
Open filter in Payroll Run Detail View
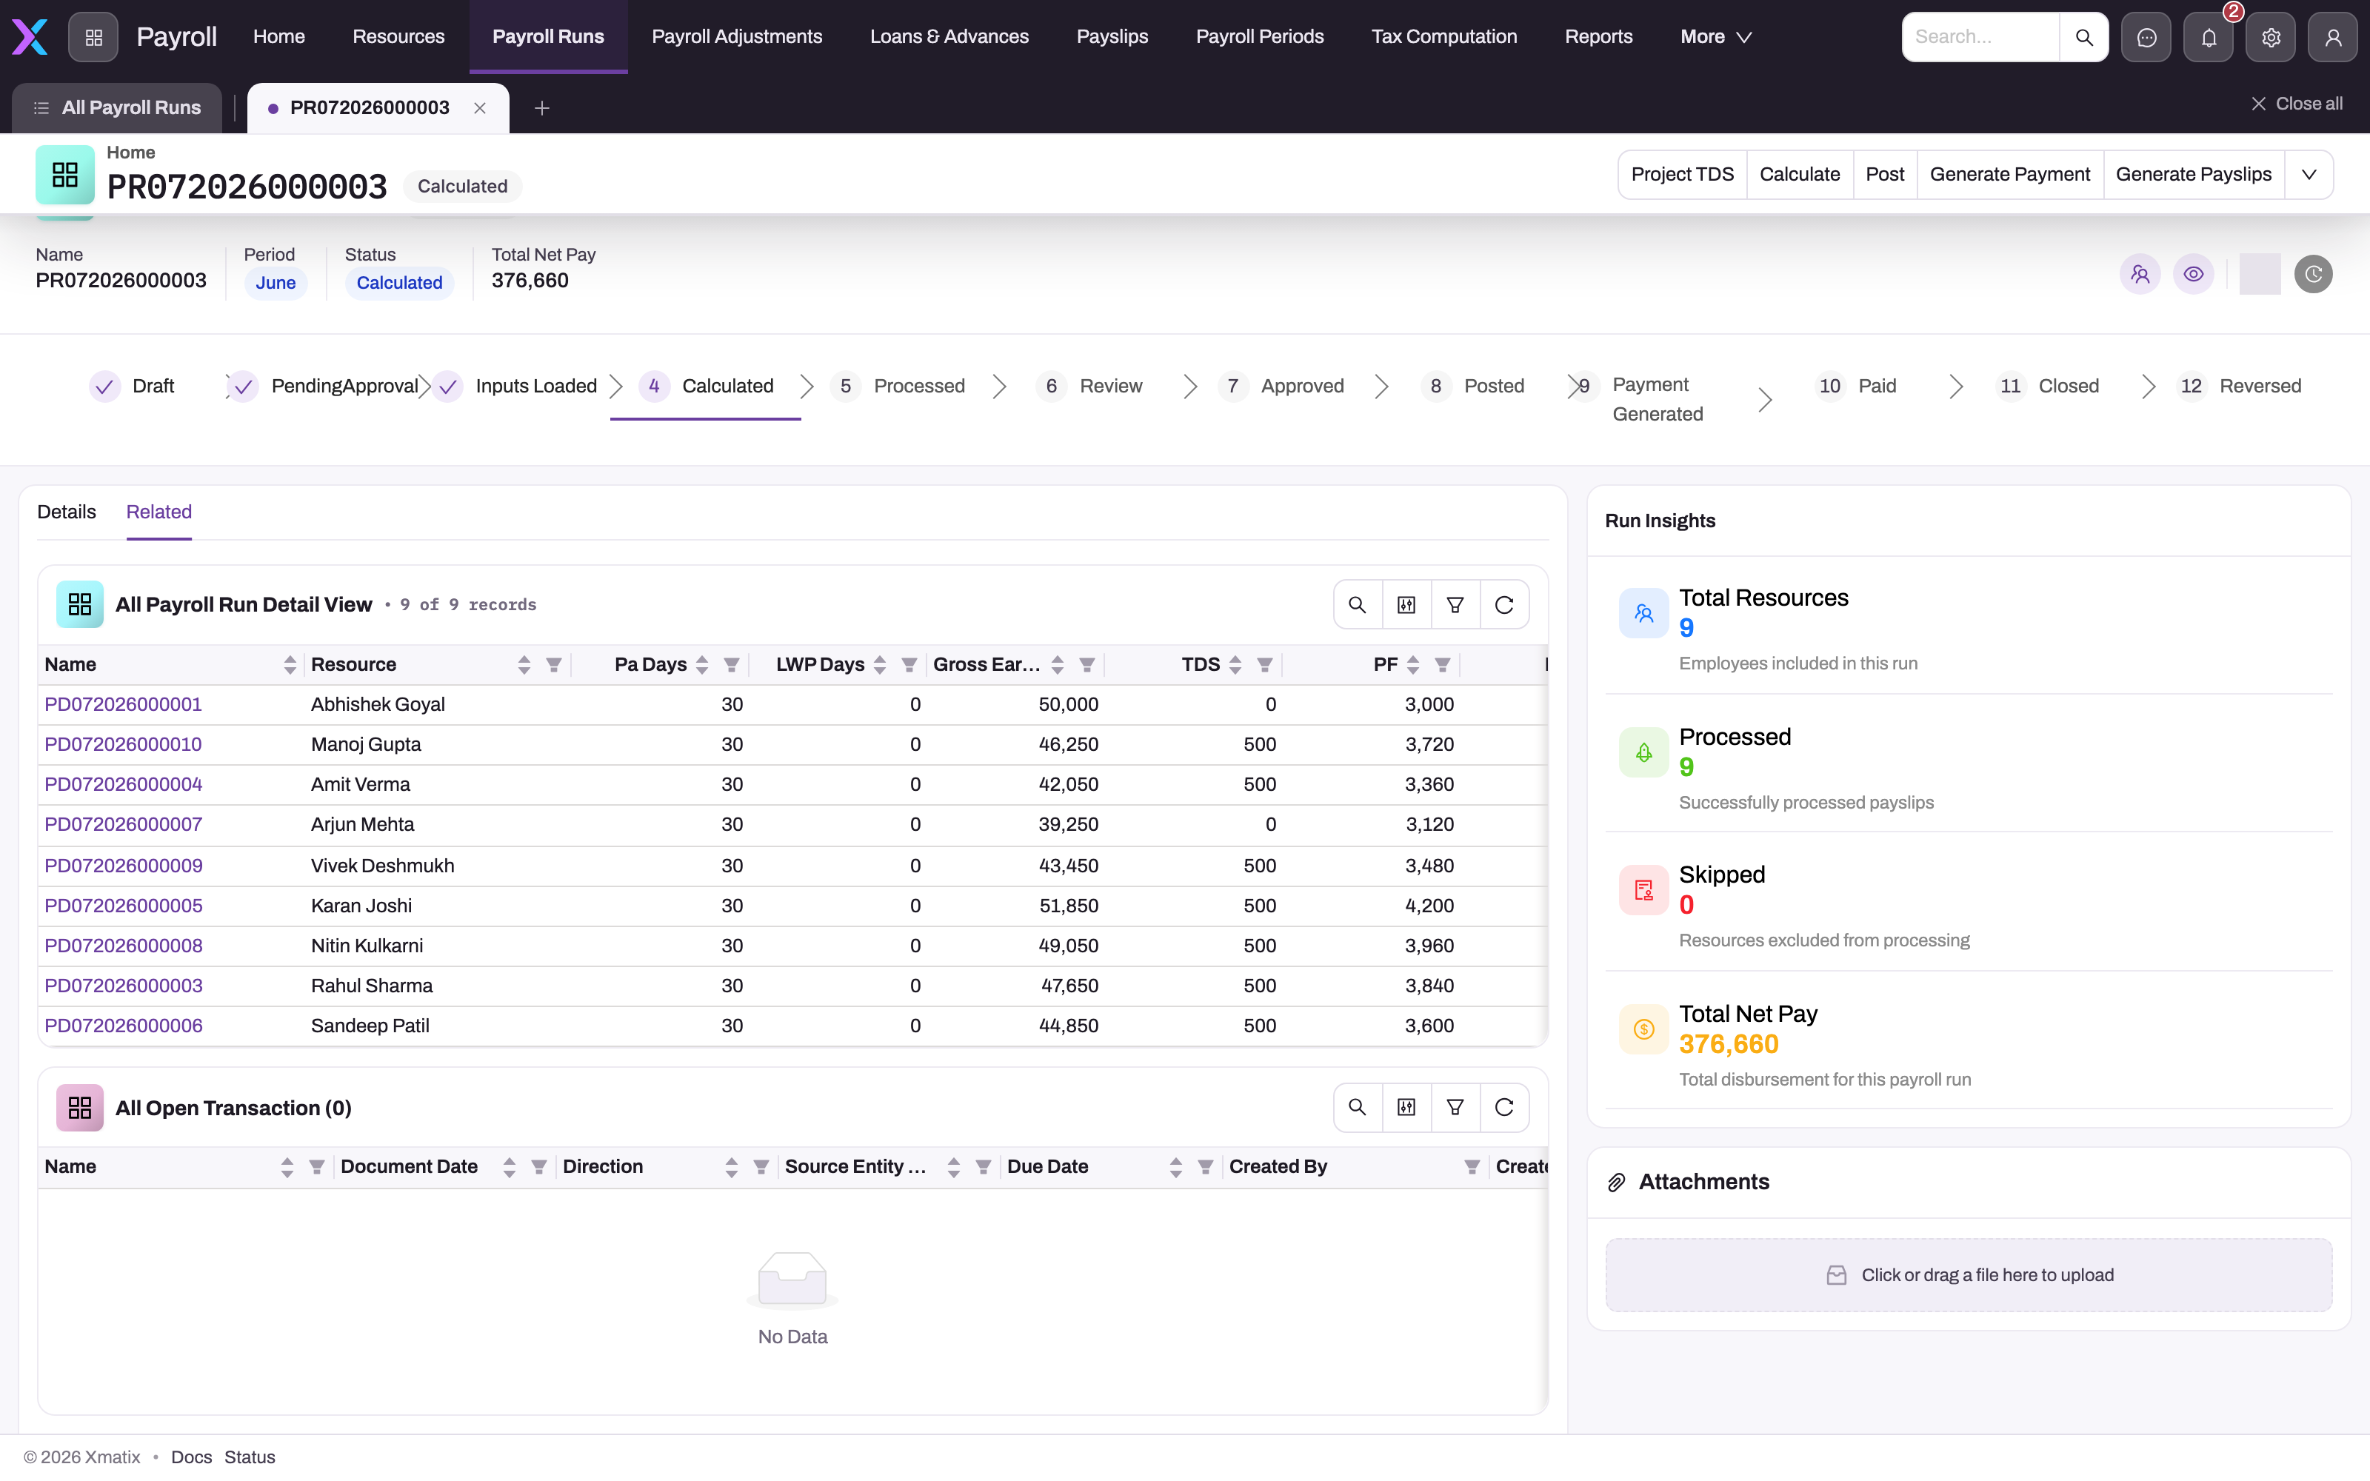1455,604
